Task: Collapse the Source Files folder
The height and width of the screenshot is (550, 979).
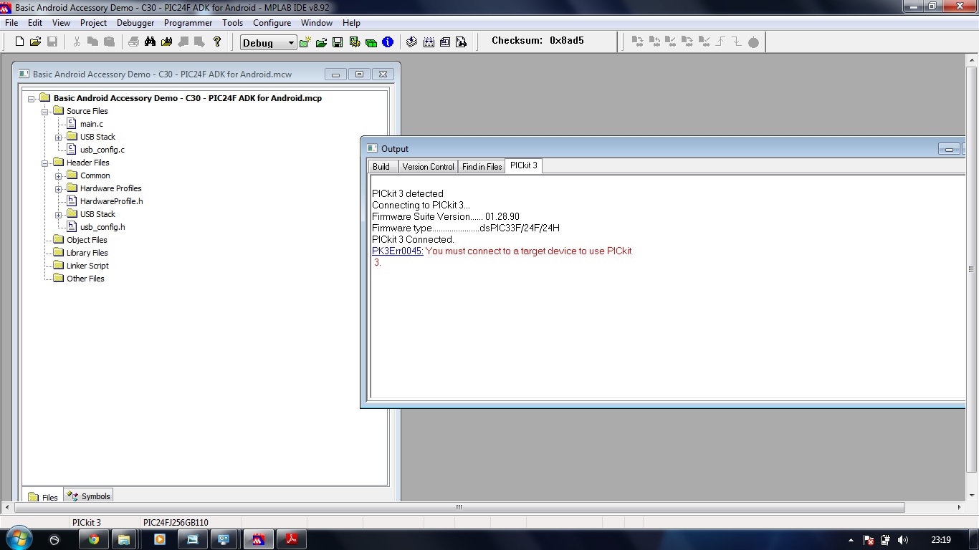Action: pyautogui.click(x=45, y=112)
